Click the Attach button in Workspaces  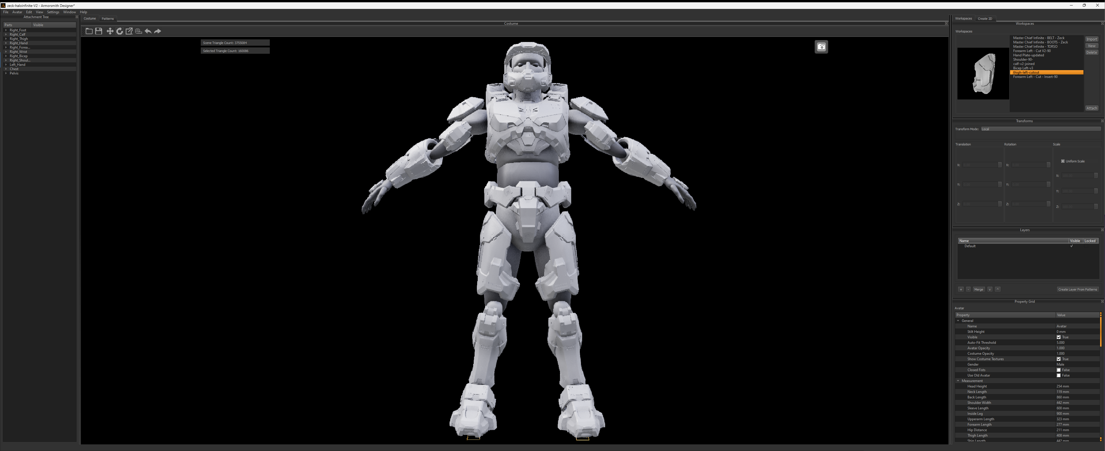1091,108
